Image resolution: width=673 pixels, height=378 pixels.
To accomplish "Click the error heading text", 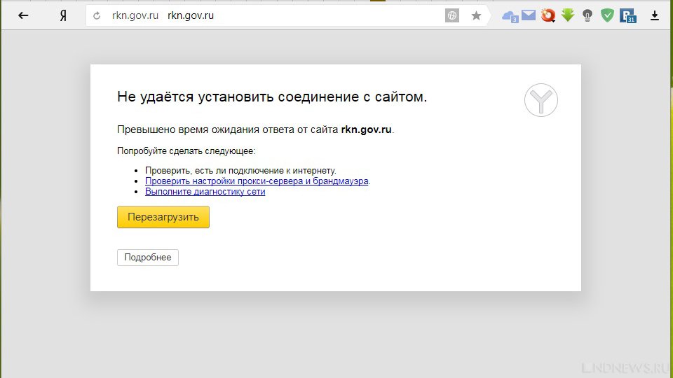I will pyautogui.click(x=272, y=97).
